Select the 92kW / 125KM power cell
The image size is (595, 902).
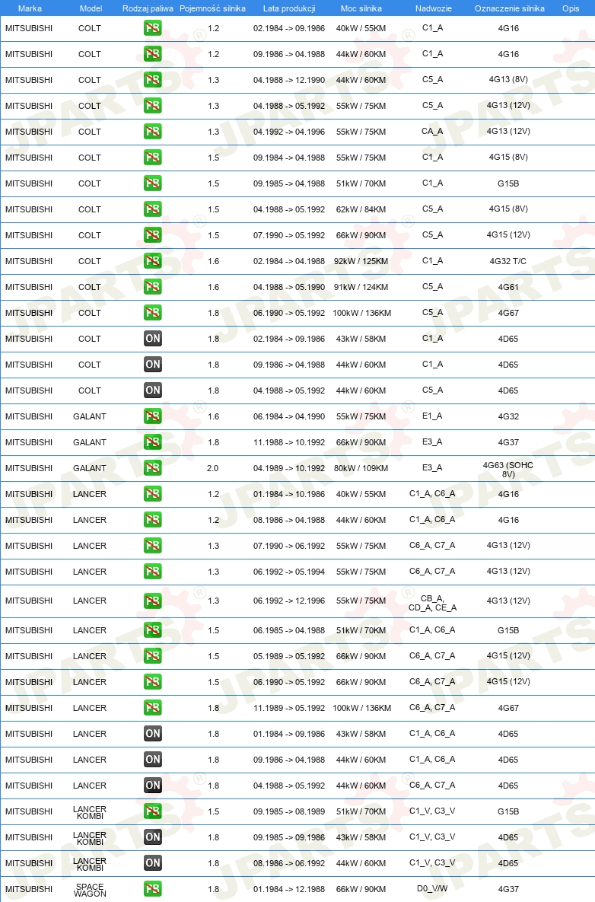pos(361,261)
